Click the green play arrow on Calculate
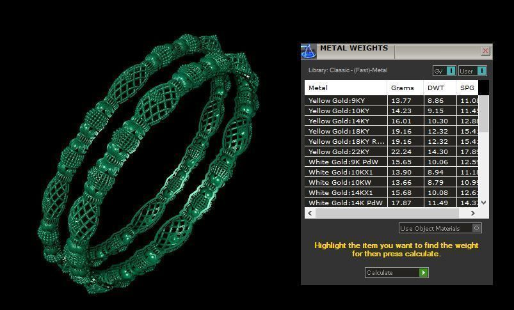 click(x=424, y=273)
